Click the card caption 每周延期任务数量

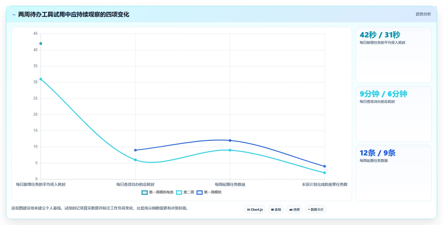pyautogui.click(x=374, y=161)
